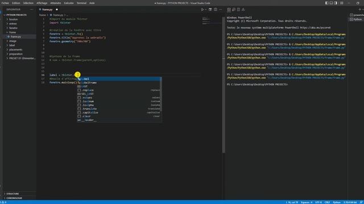Choose .clear suggestion in autocomplete
Viewport: 364px width, 204px height.
118,116
